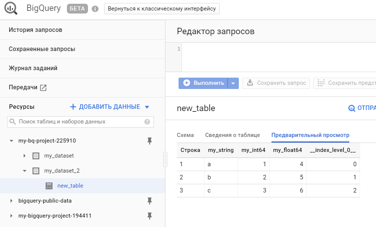
Task: Click the plus icon for adding data
Action: [x=73, y=107]
